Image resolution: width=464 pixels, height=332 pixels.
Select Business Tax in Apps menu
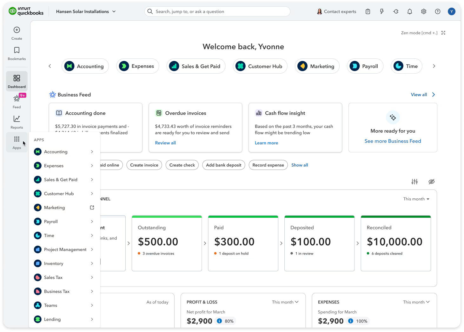pyautogui.click(x=64, y=291)
